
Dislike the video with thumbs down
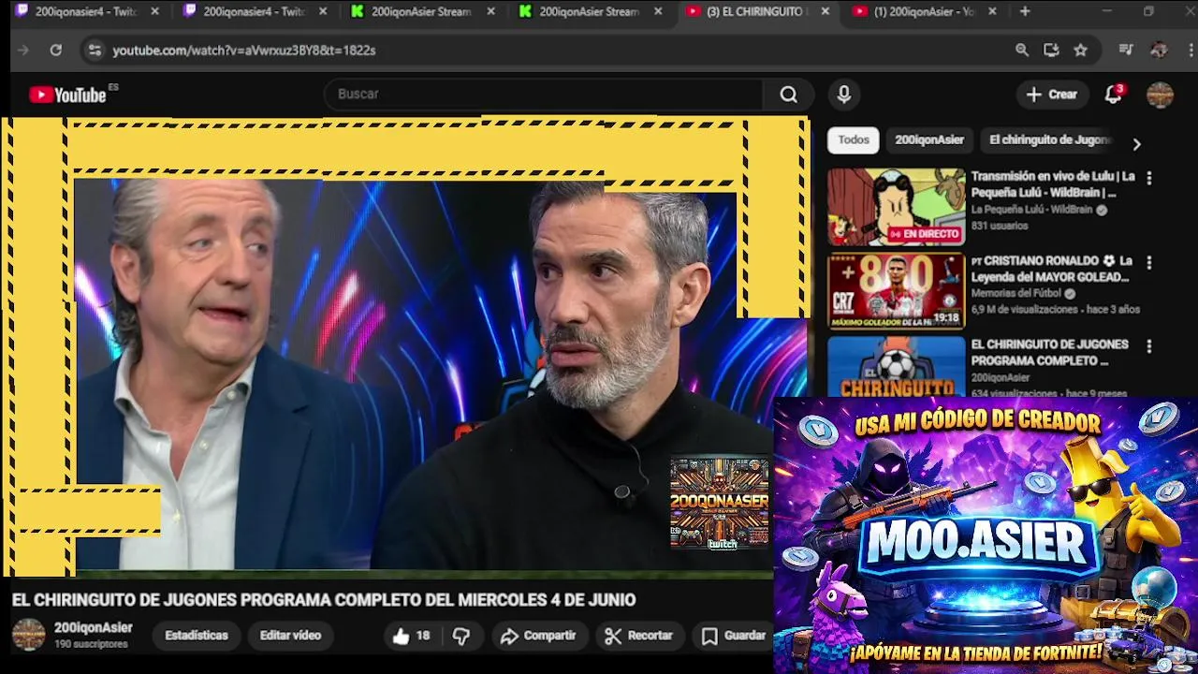[x=461, y=636]
